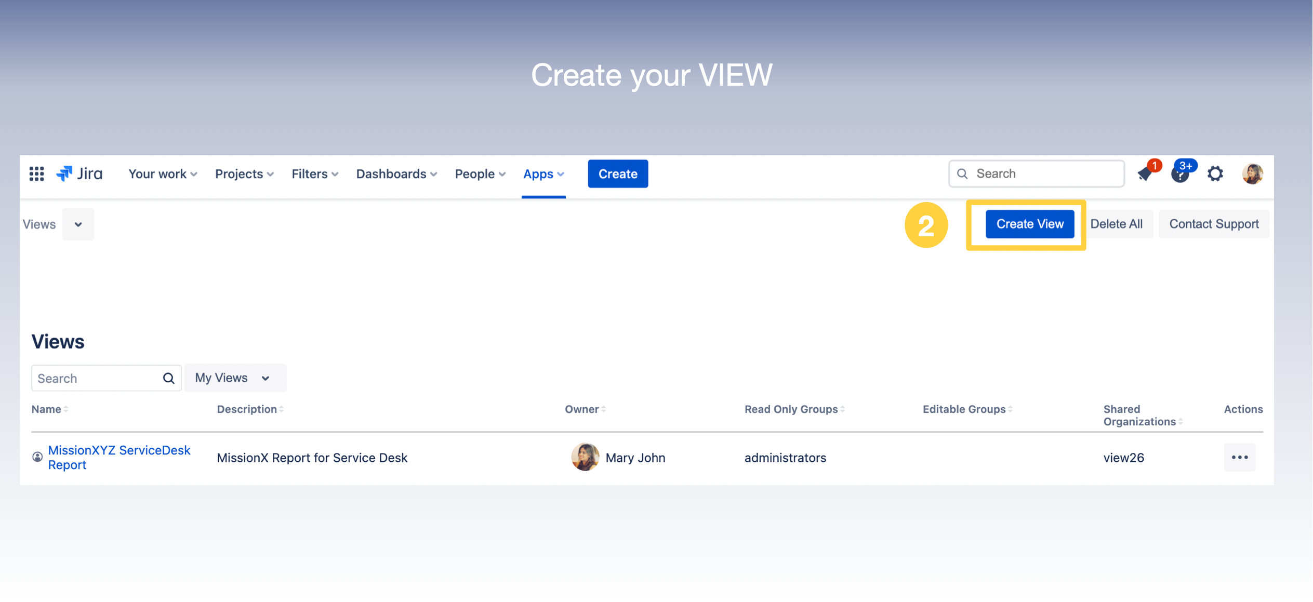The width and height of the screenshot is (1313, 602).
Task: Open the actions ellipsis for the report row
Action: (1240, 457)
